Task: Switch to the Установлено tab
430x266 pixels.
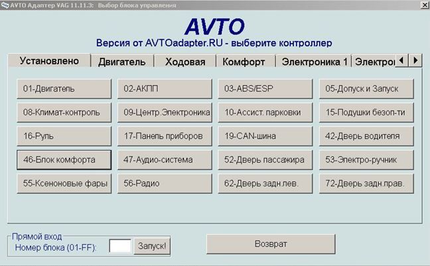Action: click(49, 60)
